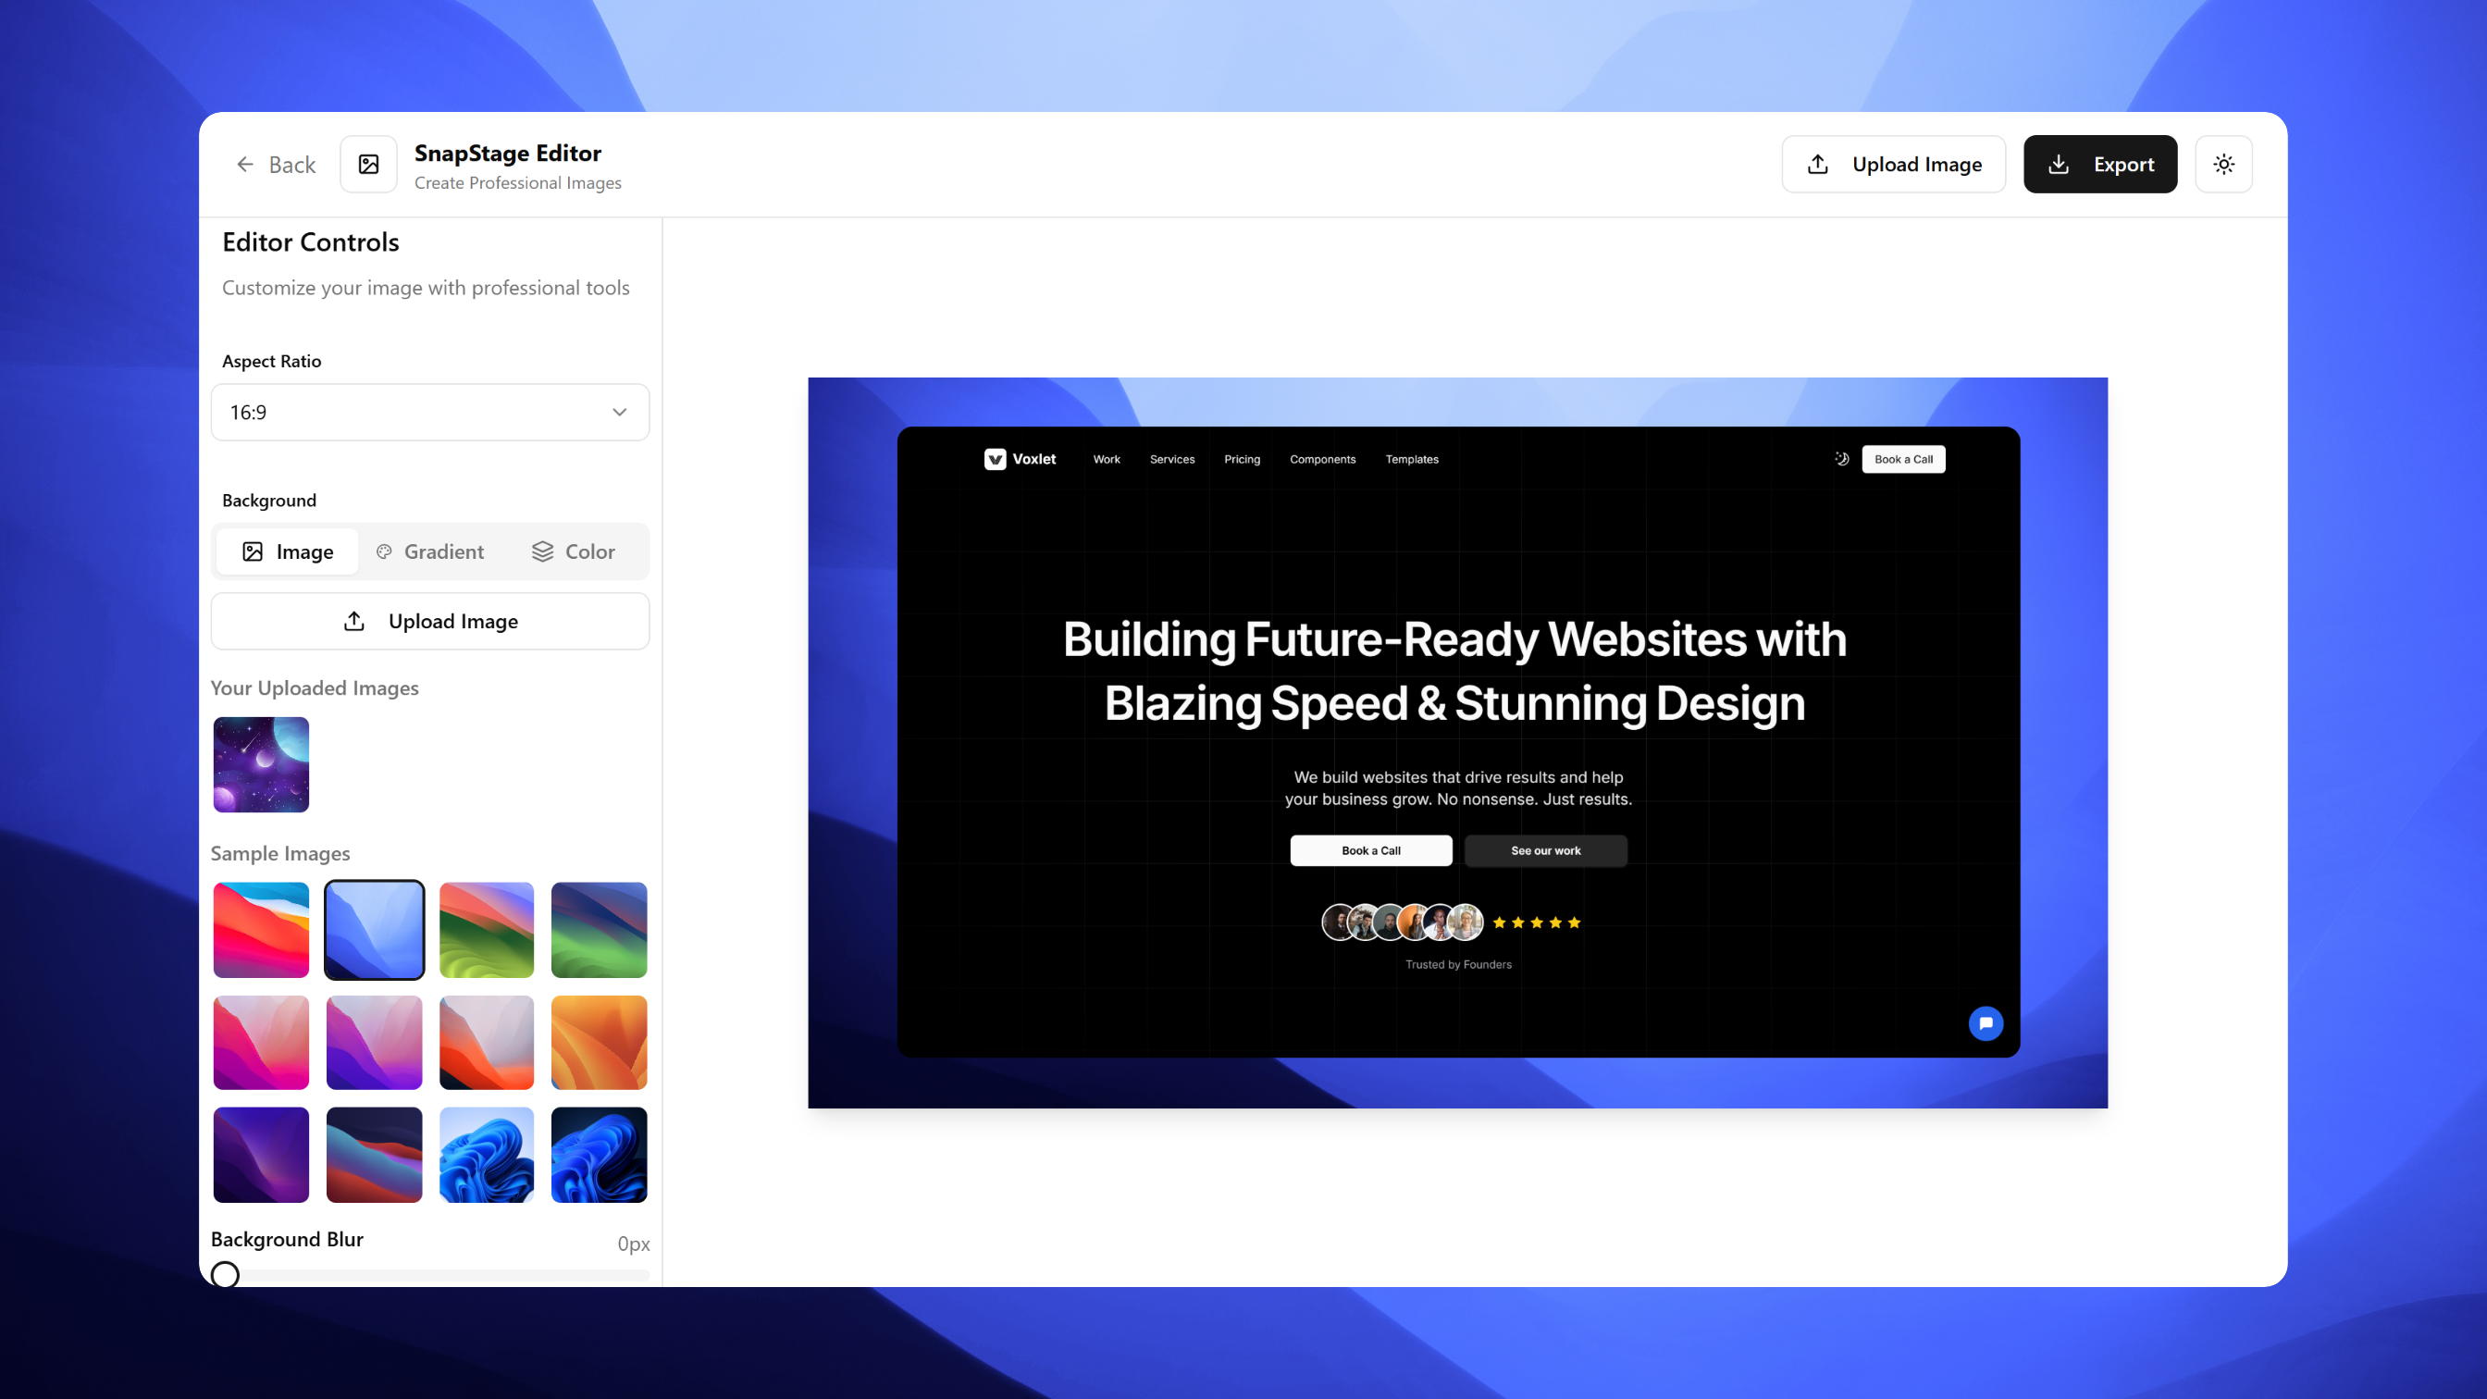
Task: Click the SnapStage image logo icon
Action: (368, 164)
